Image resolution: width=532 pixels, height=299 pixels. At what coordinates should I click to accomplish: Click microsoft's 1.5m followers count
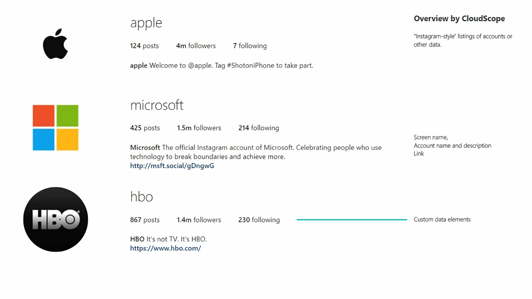coord(199,128)
